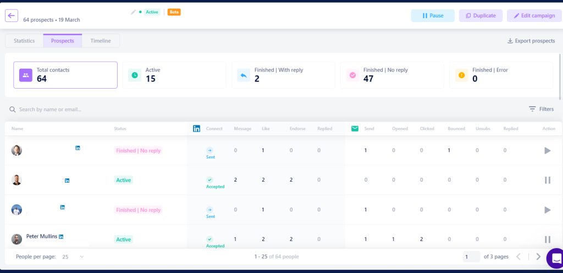Open second row prospect's LinkedIn icon
This screenshot has width=563, height=273.
click(67, 181)
